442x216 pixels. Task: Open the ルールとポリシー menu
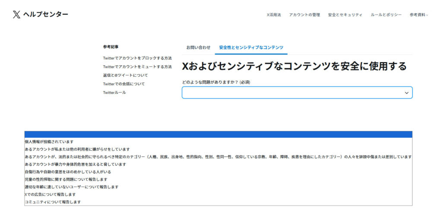(386, 15)
